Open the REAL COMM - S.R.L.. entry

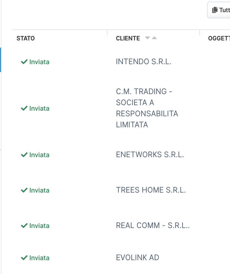[153, 226]
